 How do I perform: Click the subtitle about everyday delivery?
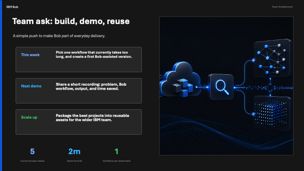click(59, 36)
